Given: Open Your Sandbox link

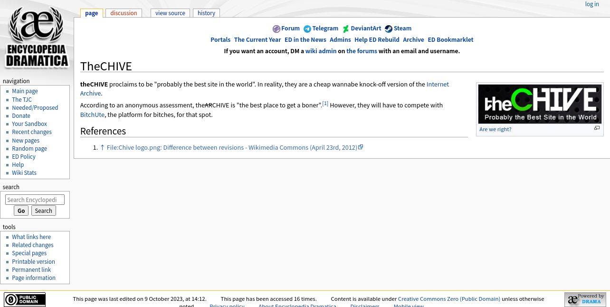Looking at the screenshot, I should (29, 124).
